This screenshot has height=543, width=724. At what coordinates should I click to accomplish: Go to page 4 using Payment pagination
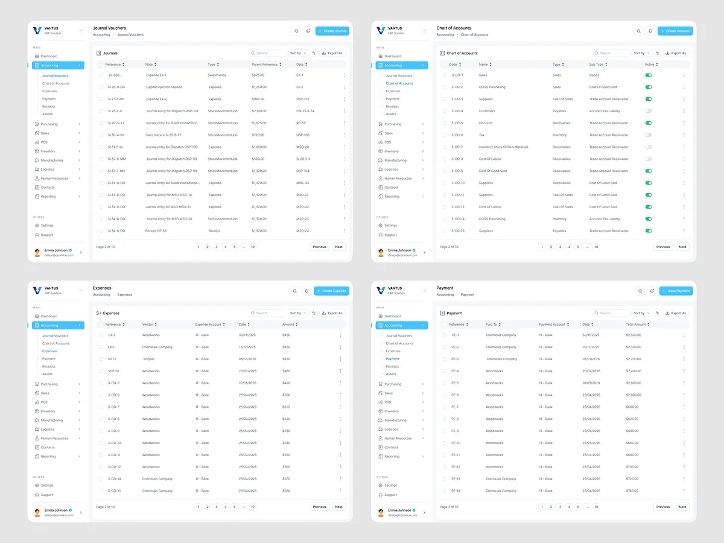[569, 507]
